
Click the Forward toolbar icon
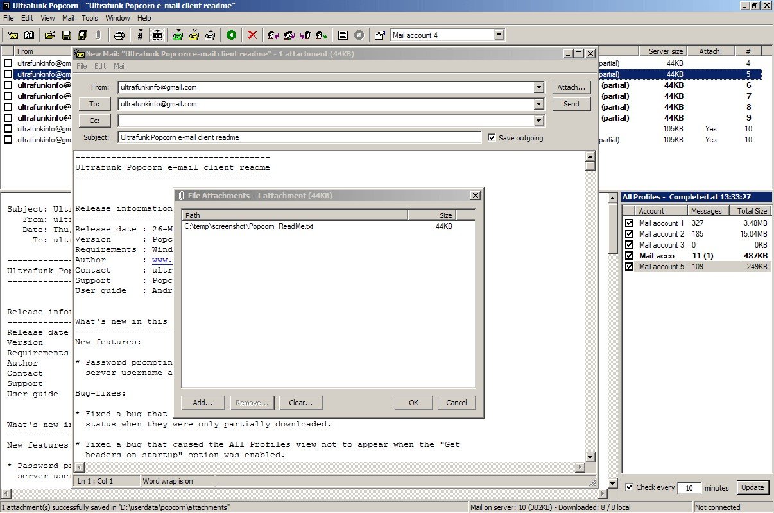[305, 35]
